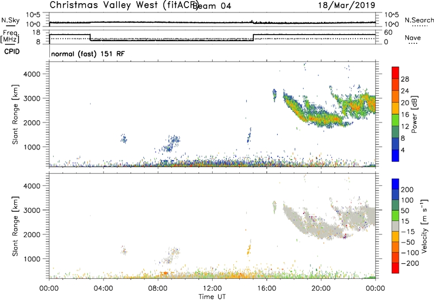Click the 'Time UT' axis title
This screenshot has height=300, width=434.
(212, 297)
